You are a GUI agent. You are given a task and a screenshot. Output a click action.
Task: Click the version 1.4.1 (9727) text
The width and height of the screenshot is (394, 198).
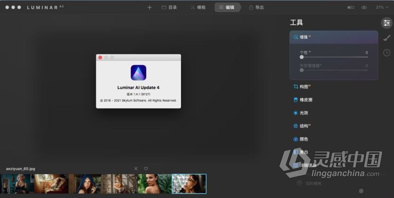[139, 94]
